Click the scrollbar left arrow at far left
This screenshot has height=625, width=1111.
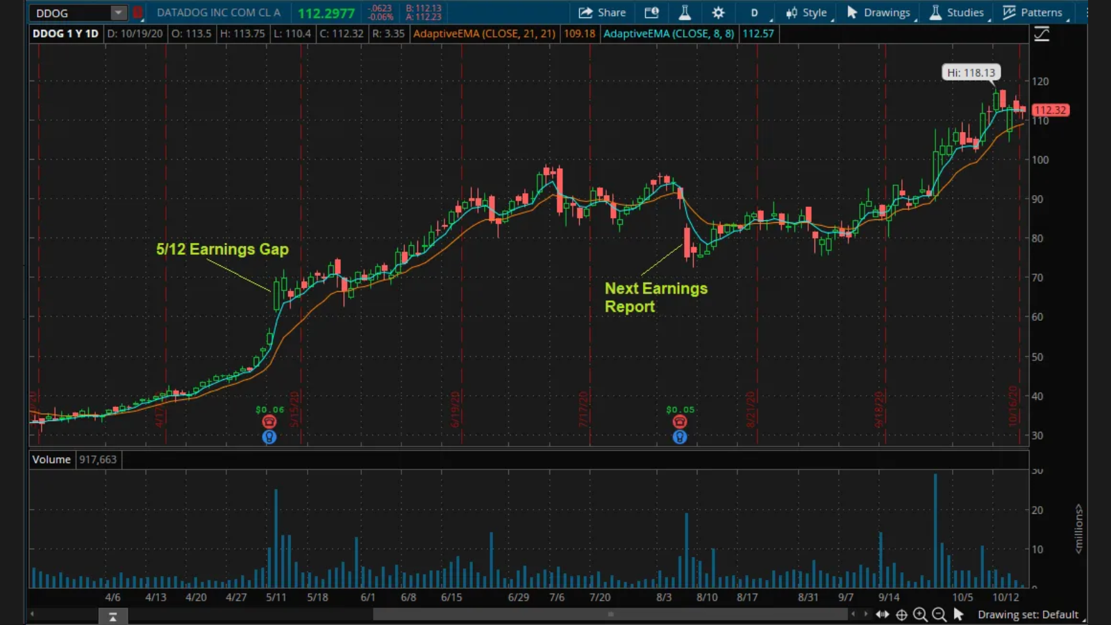click(32, 614)
